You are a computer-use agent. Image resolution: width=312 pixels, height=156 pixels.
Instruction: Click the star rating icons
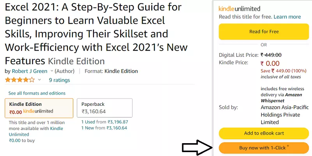pos(19,80)
